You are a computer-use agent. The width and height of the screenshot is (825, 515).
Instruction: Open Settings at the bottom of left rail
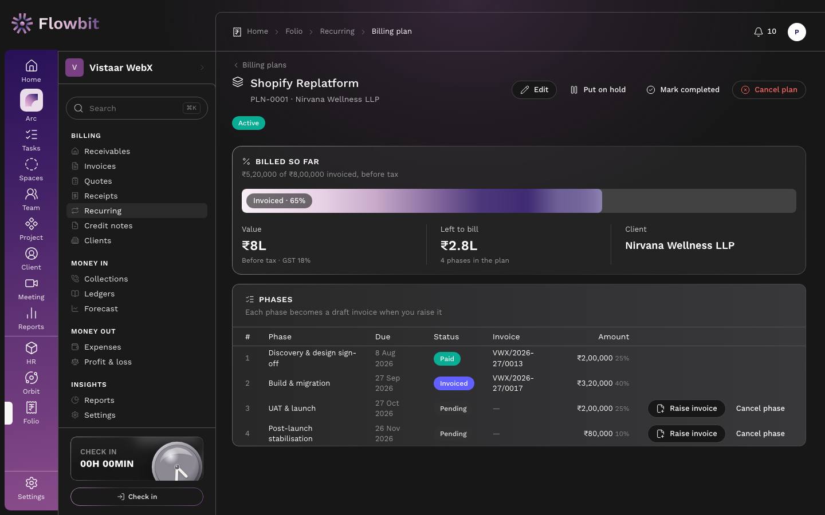pyautogui.click(x=31, y=489)
